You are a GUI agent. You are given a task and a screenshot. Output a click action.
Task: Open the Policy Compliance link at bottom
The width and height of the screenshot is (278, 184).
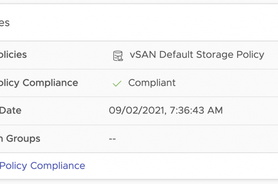[x=42, y=165]
